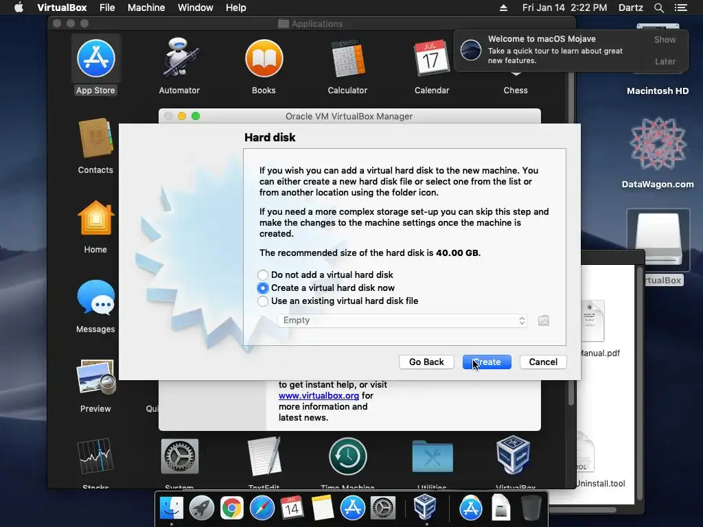Image resolution: width=703 pixels, height=527 pixels.
Task: Open Safari from the Dock
Action: click(x=262, y=508)
